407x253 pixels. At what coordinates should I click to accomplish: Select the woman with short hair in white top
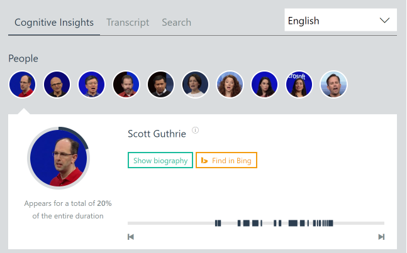pyautogui.click(x=195, y=84)
